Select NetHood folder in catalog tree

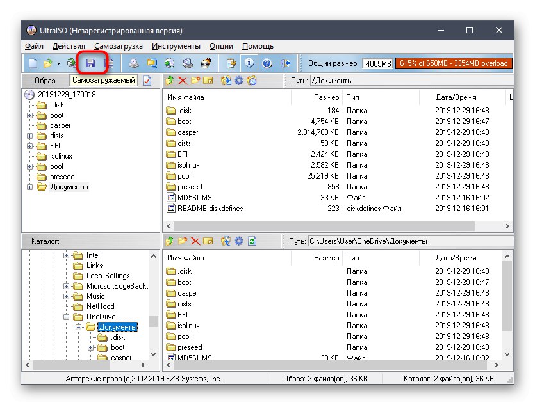tap(101, 306)
